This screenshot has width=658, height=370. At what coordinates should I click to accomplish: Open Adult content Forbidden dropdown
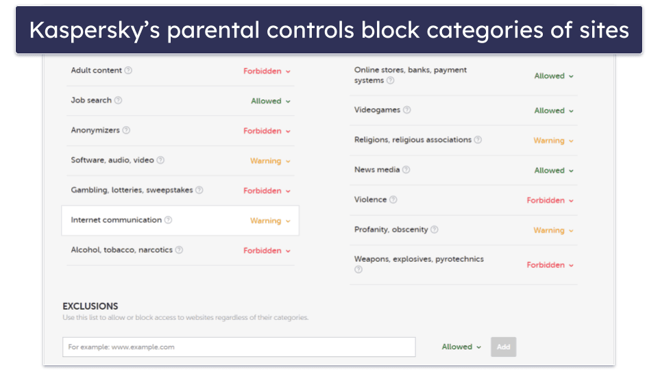pos(267,71)
